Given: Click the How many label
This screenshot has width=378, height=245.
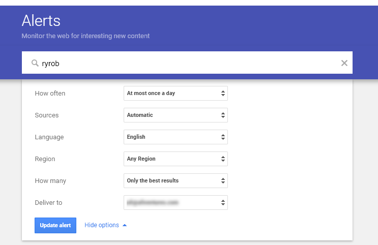Looking at the screenshot, I should 50,181.
